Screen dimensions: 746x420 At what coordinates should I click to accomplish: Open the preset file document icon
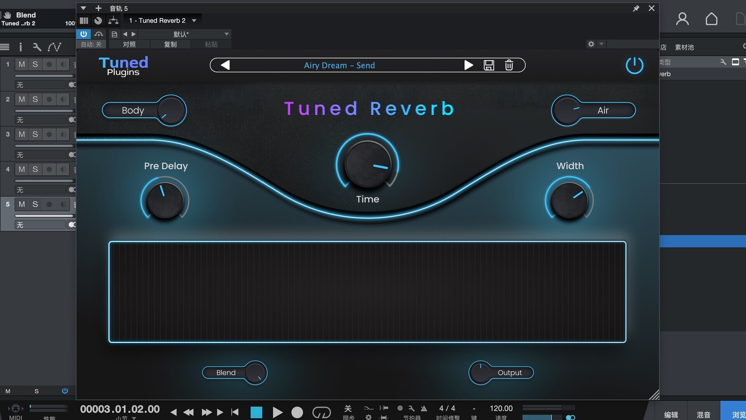(x=114, y=34)
